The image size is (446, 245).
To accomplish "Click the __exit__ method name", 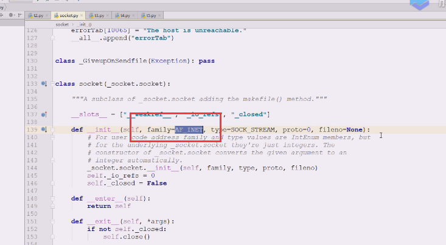I will (103, 221).
